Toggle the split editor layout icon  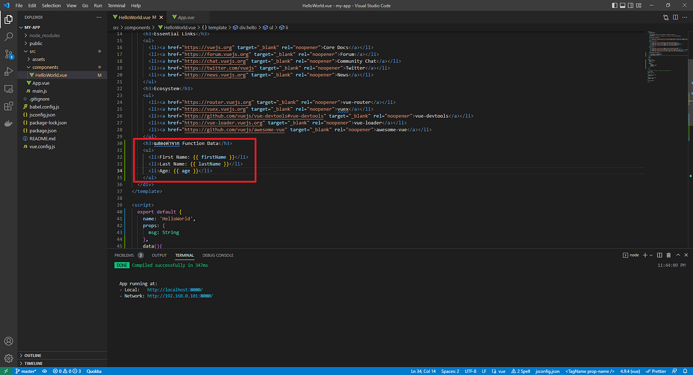675,18
